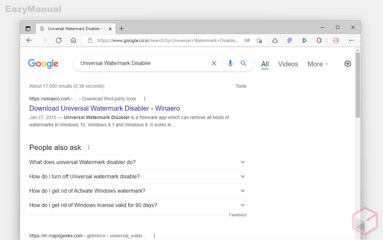The image size is (383, 240).
Task: Close the Universal Watermark Disabler tab
Action: pyautogui.click(x=110, y=29)
